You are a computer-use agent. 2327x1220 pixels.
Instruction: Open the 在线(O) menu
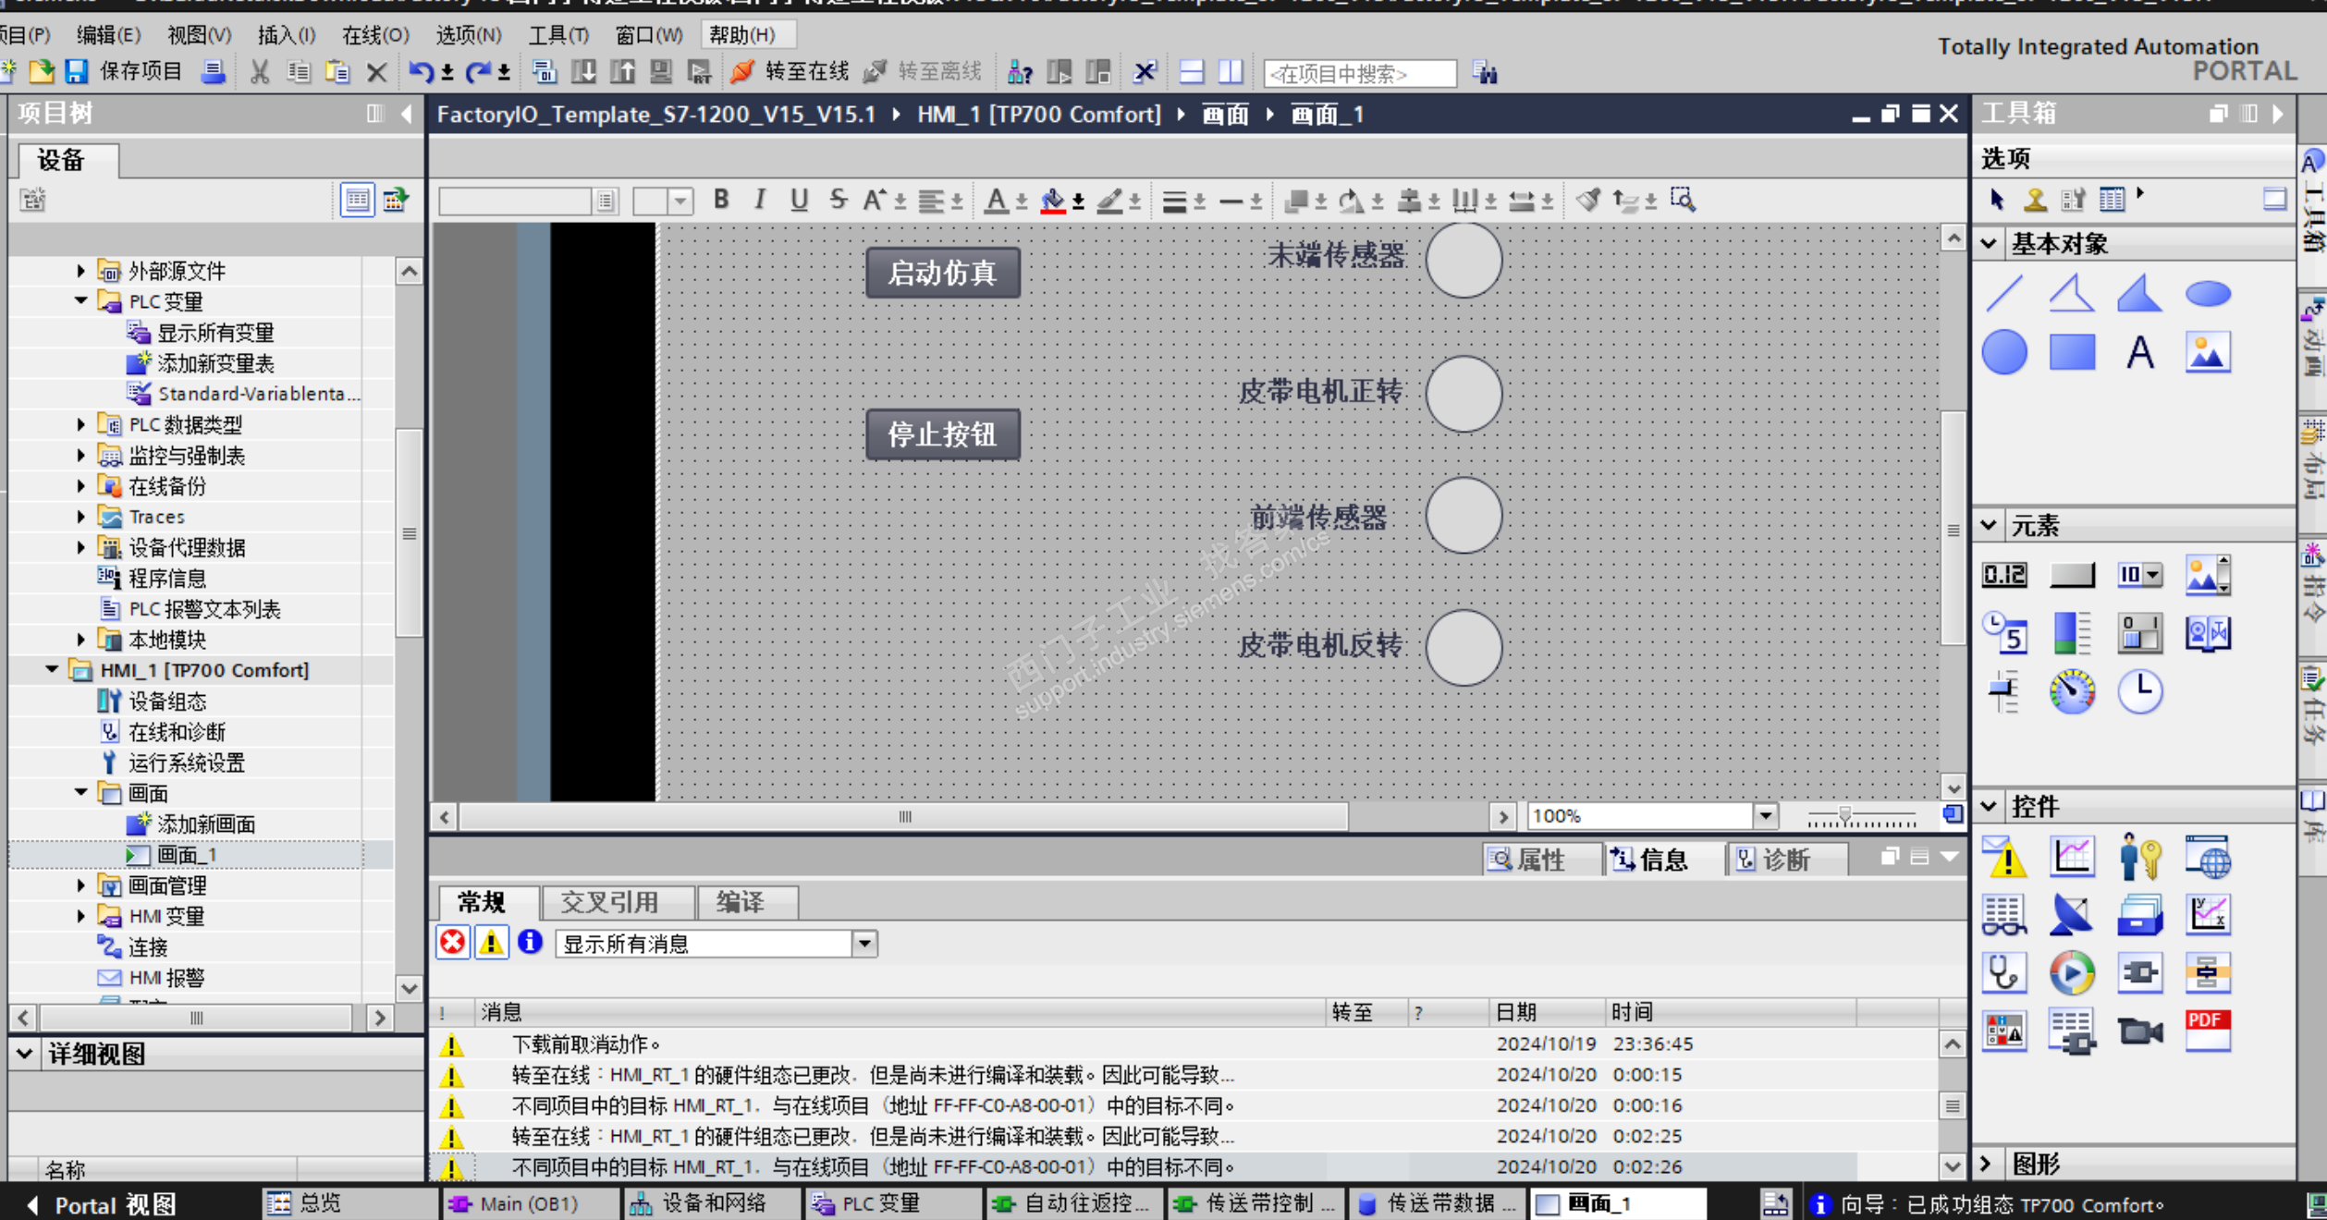point(374,35)
